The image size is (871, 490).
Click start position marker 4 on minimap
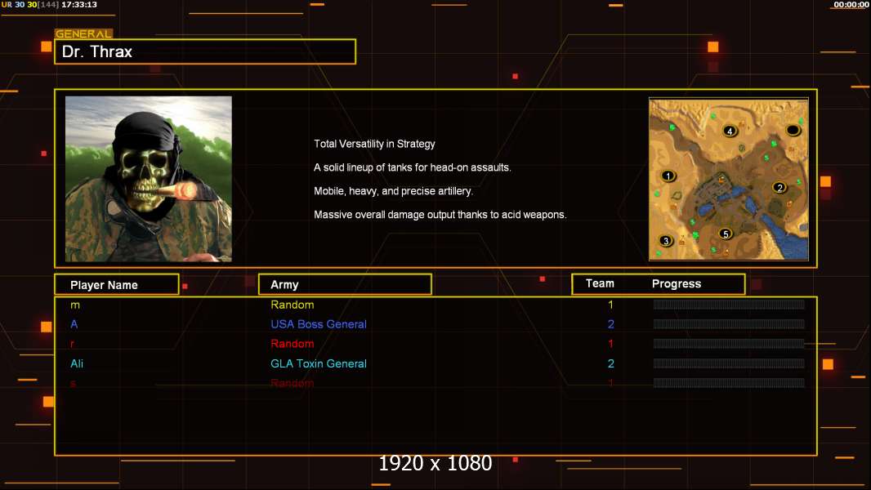(730, 131)
